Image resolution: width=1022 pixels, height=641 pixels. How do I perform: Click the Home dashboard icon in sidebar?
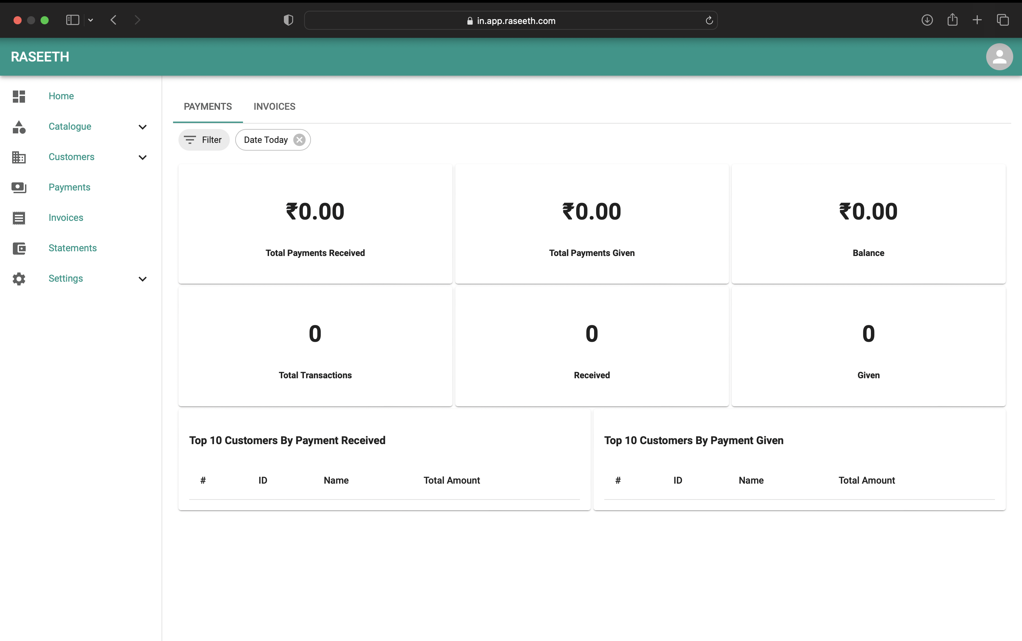19,96
